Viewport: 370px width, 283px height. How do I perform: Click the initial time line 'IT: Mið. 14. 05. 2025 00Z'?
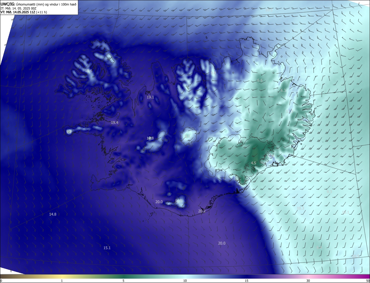18,8
